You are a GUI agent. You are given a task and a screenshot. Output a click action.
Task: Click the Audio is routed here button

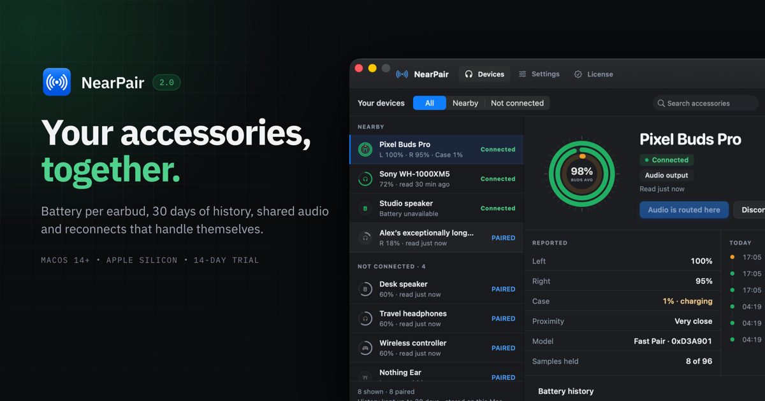(x=684, y=210)
